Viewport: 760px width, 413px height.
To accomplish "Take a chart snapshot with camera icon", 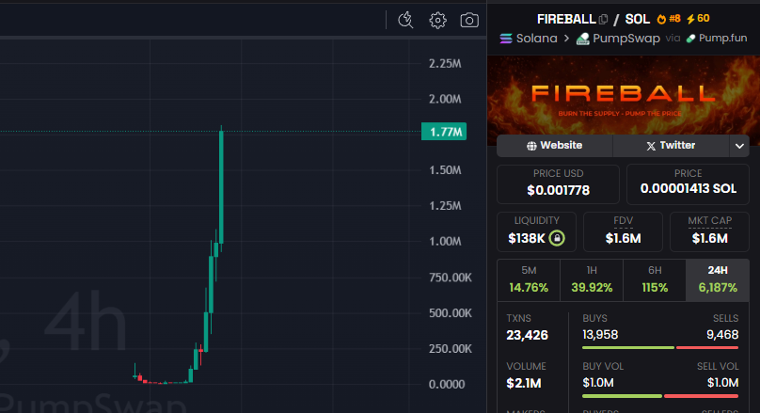I will pyautogui.click(x=469, y=21).
